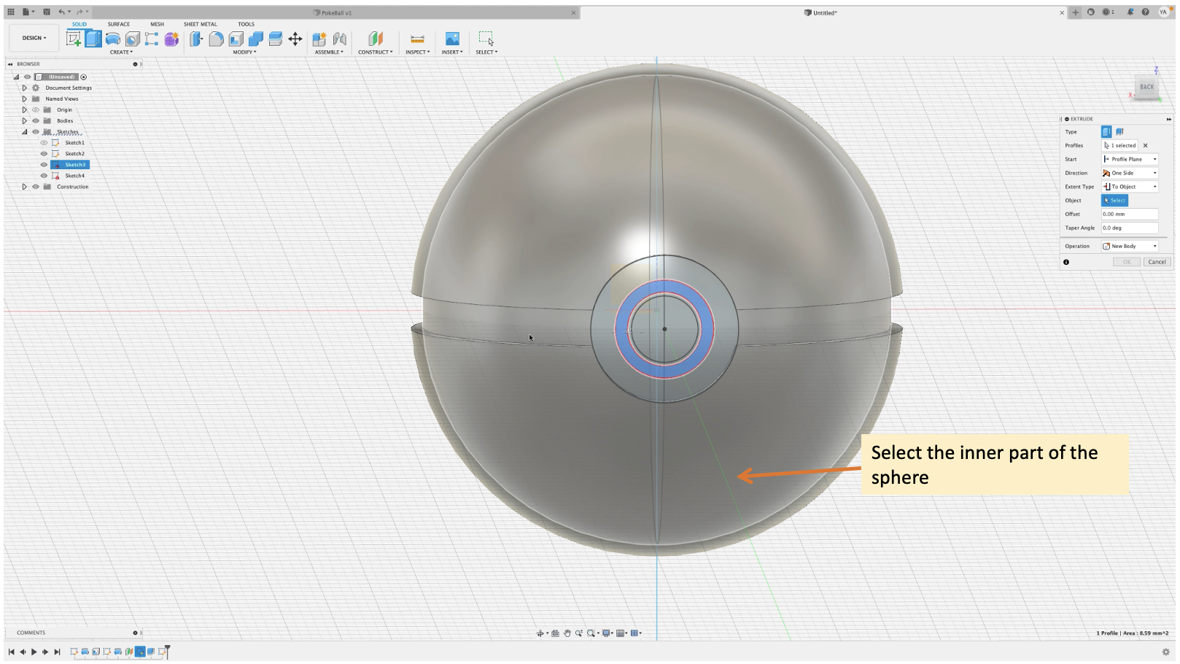The width and height of the screenshot is (1180, 664).
Task: Activate the Move/Copy tool
Action: [295, 39]
